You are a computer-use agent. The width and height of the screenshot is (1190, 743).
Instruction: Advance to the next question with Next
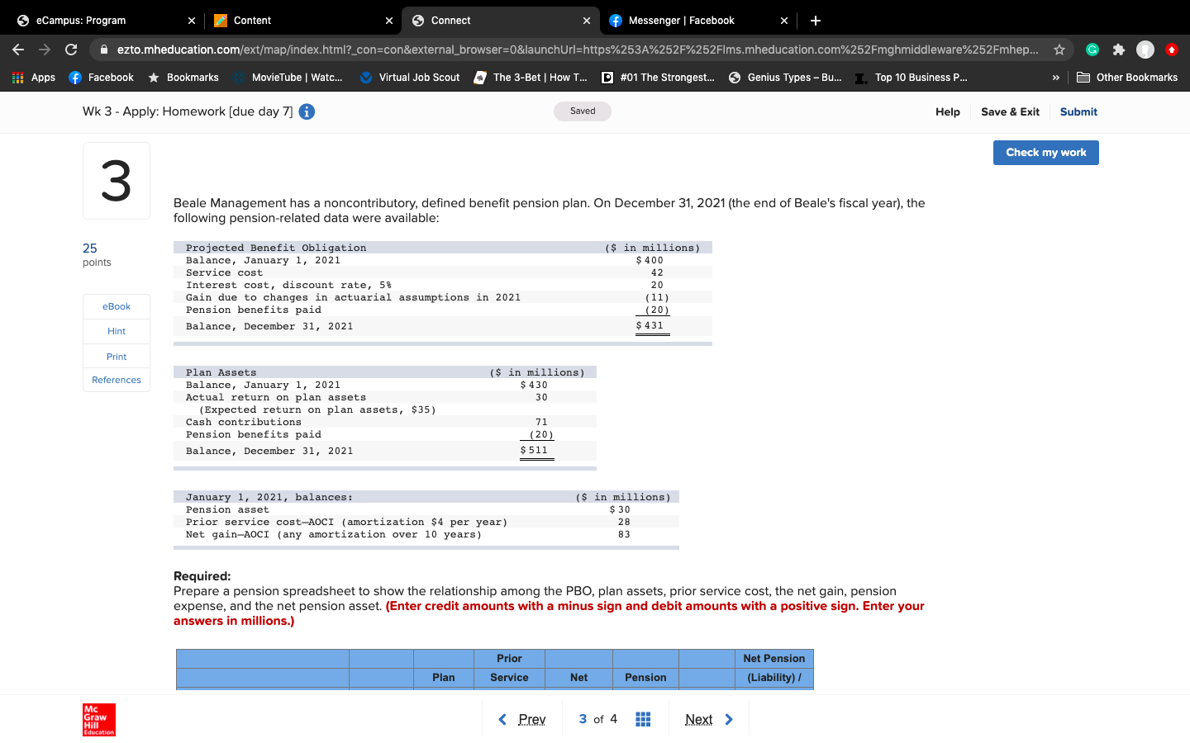(x=699, y=719)
